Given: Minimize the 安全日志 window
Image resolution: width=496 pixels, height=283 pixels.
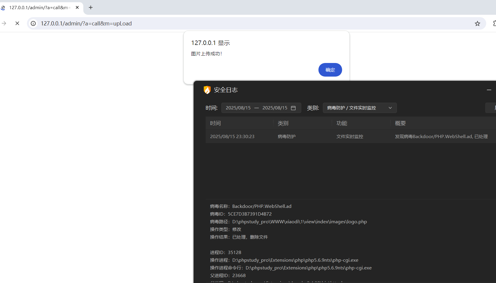Looking at the screenshot, I should click(x=489, y=90).
